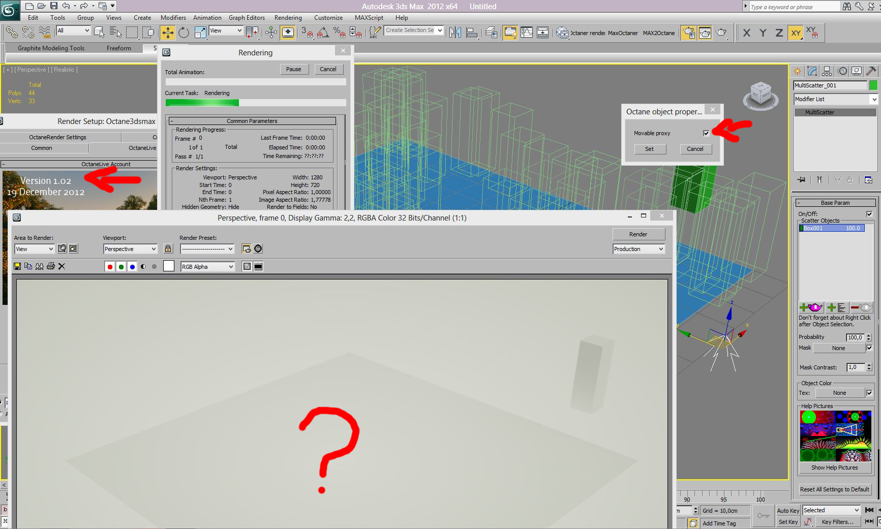The height and width of the screenshot is (529, 881).
Task: Click the white color swatch in frame window
Action: 169,266
